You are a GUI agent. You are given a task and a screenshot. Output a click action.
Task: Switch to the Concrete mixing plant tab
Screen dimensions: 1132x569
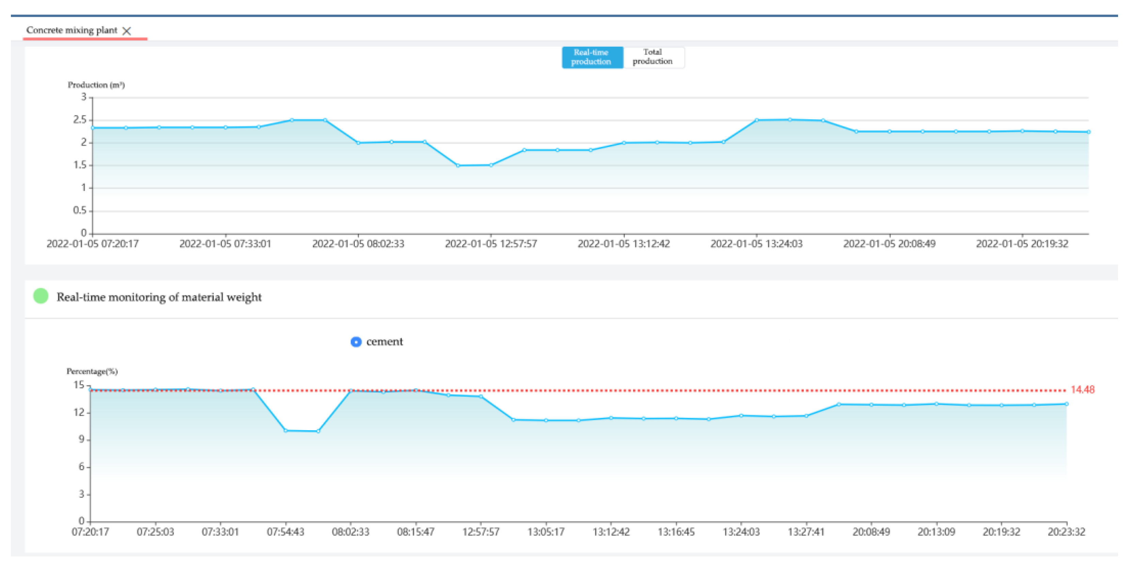point(72,30)
